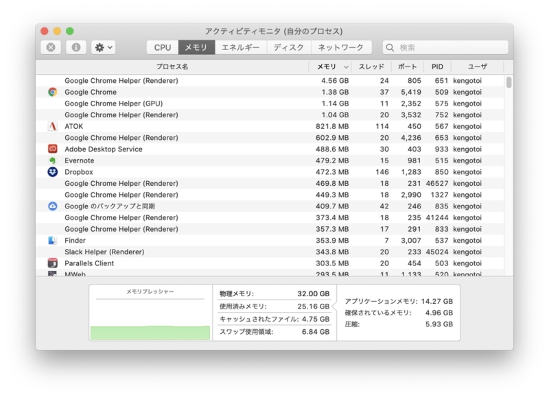Screen dimensions: 549x397
Task: Sort by the プロセス名 column header
Action: click(x=172, y=67)
